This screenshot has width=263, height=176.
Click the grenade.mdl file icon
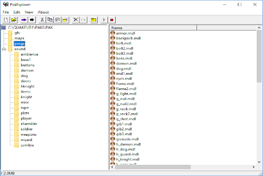113,139
